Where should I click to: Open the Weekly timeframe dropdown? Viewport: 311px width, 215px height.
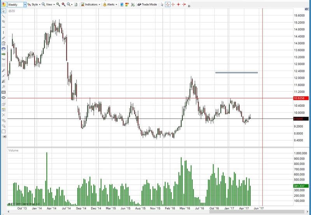click(25, 4)
